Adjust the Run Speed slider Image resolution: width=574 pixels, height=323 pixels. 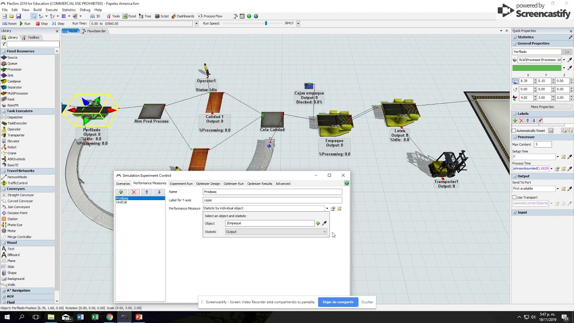[x=266, y=23]
